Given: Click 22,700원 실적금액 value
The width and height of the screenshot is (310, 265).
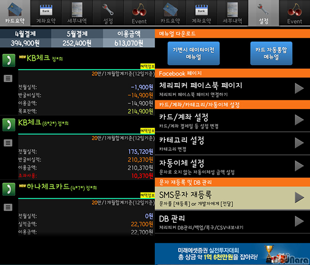Looking at the screenshot, I should [x=142, y=224].
